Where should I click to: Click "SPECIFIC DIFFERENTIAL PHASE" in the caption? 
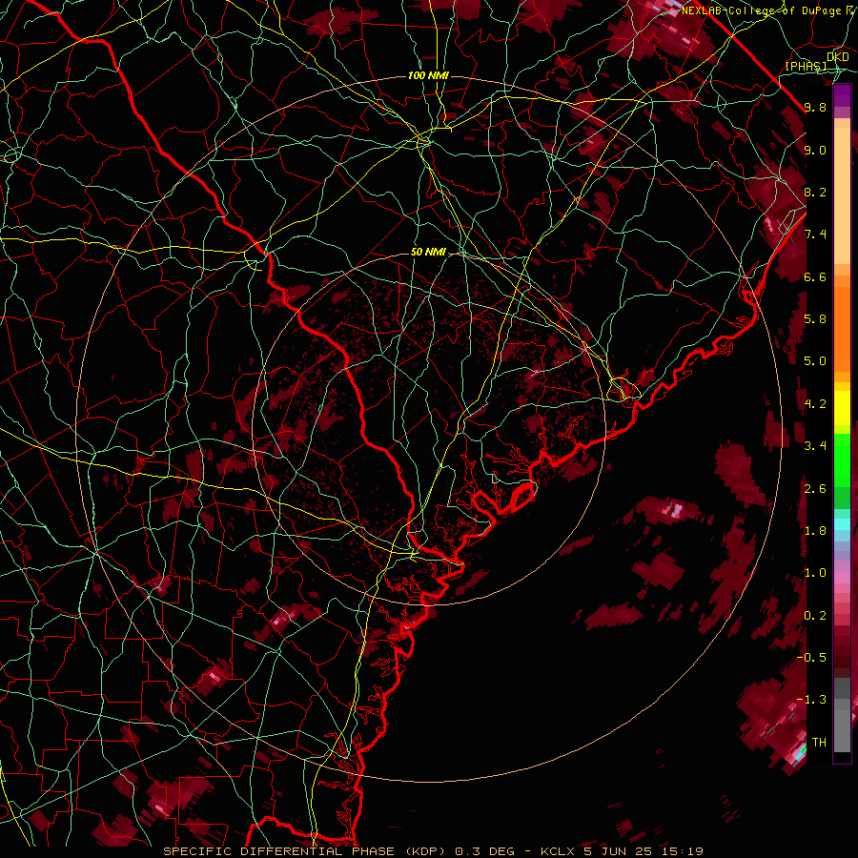pyautogui.click(x=278, y=851)
